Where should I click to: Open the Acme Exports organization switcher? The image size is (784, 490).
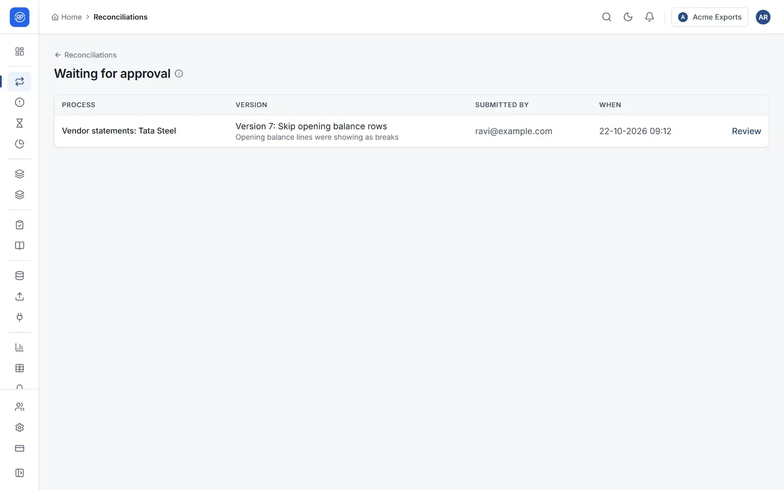710,17
